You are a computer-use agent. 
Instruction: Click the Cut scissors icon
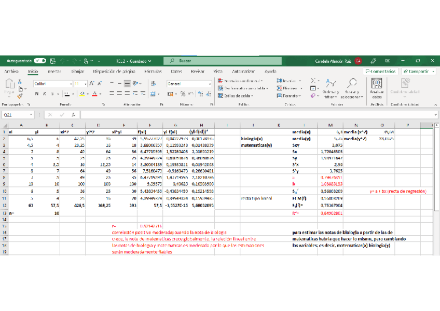coord(20,82)
